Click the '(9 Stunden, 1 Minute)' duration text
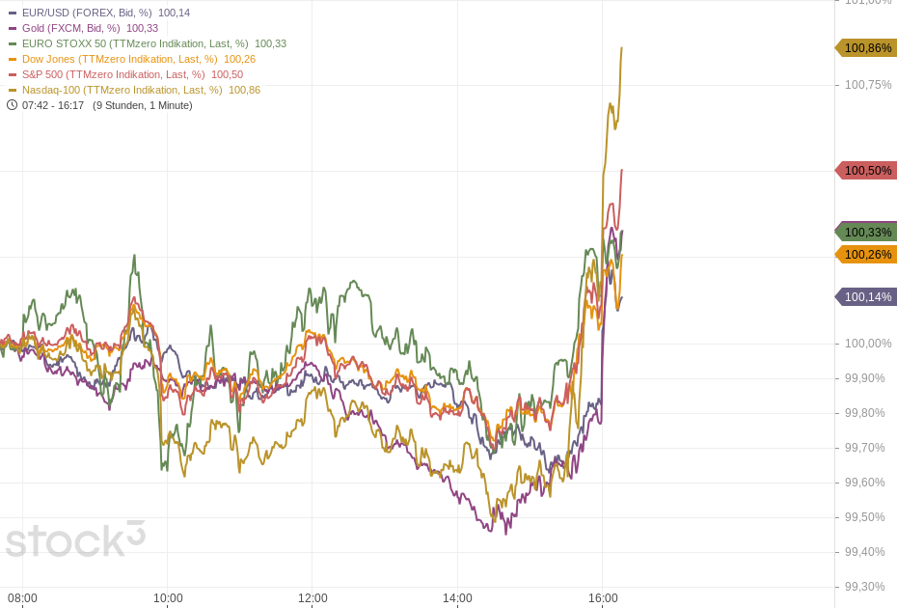 (143, 105)
